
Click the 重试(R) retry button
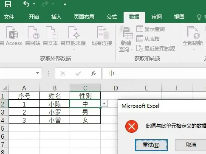click(x=151, y=145)
